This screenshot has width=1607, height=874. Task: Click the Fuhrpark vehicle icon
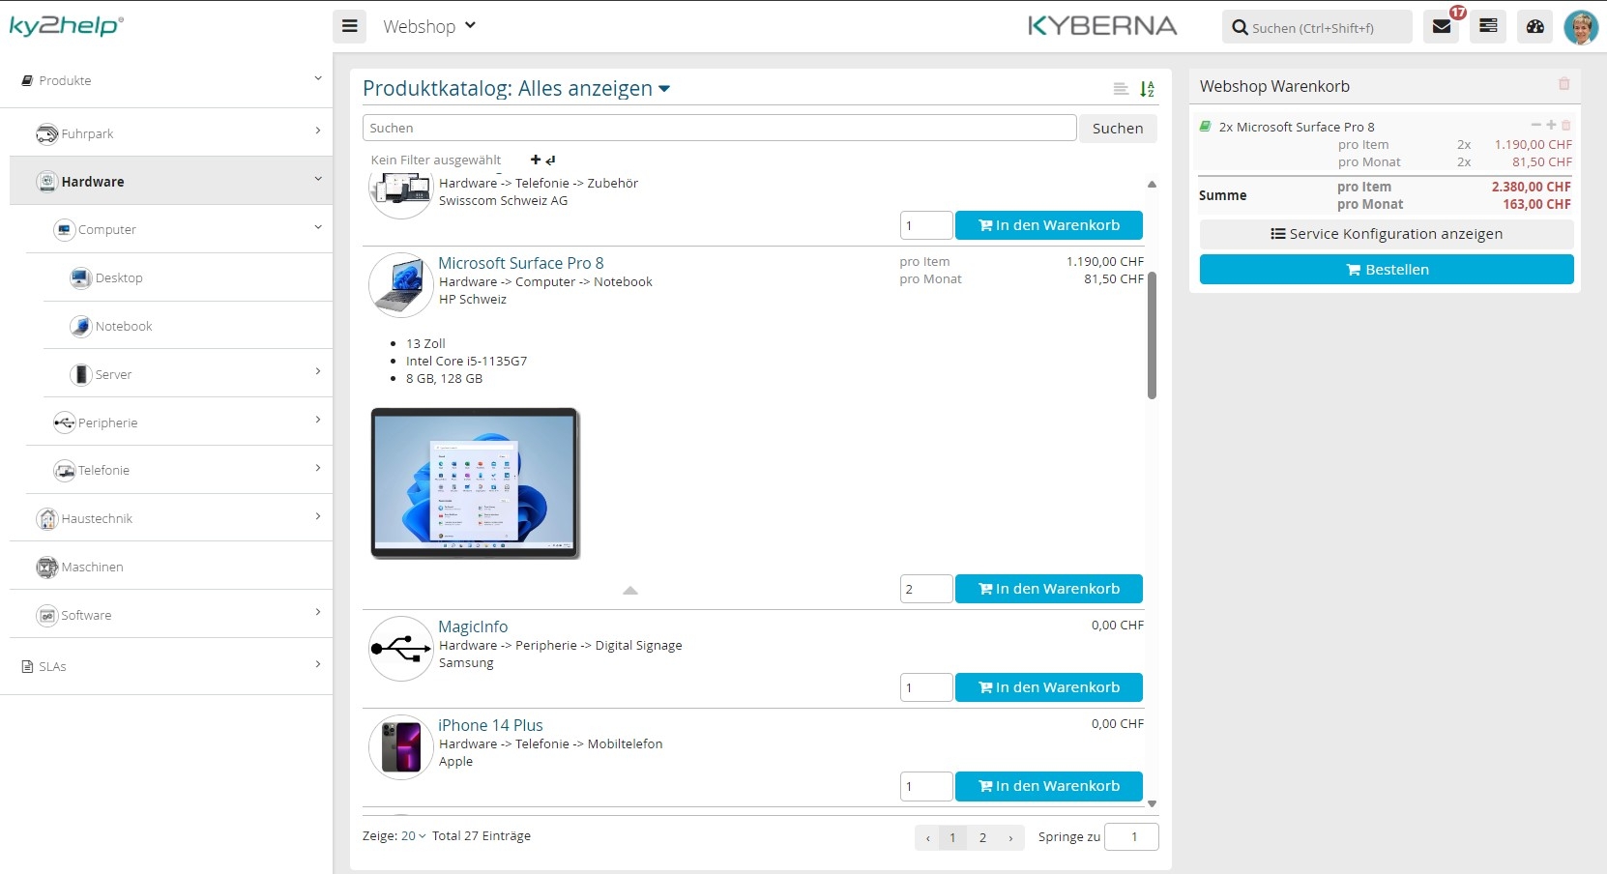[x=47, y=133]
